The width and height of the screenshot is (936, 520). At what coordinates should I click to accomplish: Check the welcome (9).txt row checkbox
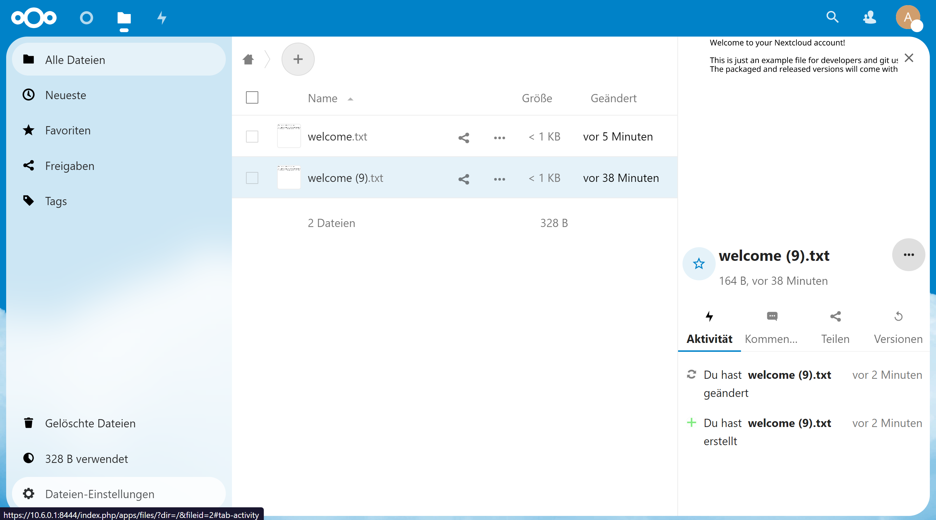click(252, 178)
